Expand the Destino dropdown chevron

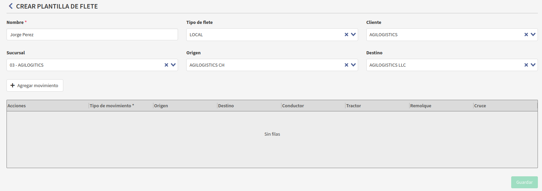coord(533,65)
